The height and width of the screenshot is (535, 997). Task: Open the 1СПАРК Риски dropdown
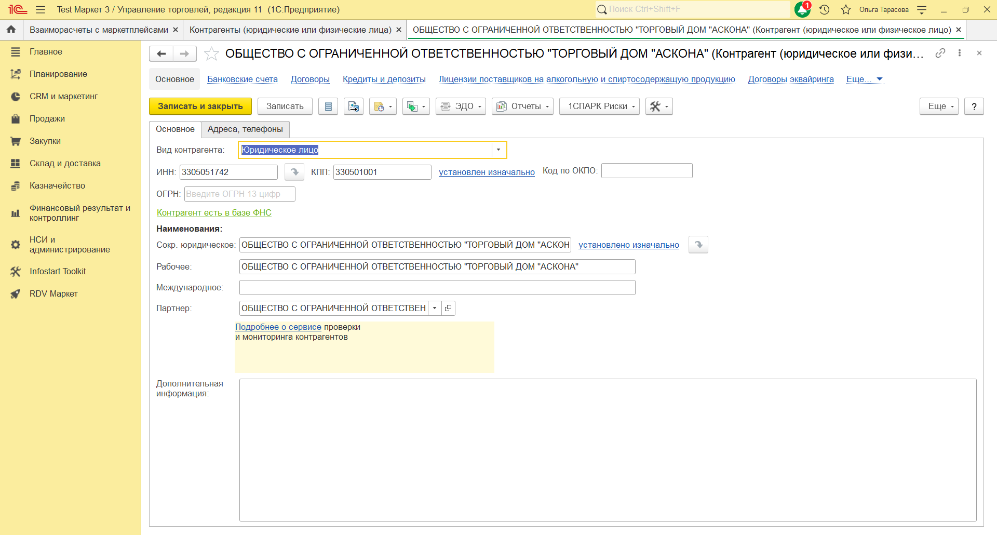point(599,106)
